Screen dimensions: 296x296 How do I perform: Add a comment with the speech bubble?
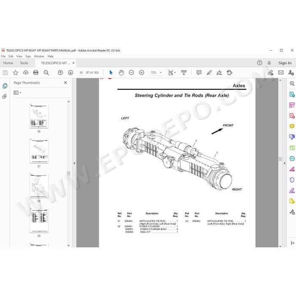[x=199, y=72]
